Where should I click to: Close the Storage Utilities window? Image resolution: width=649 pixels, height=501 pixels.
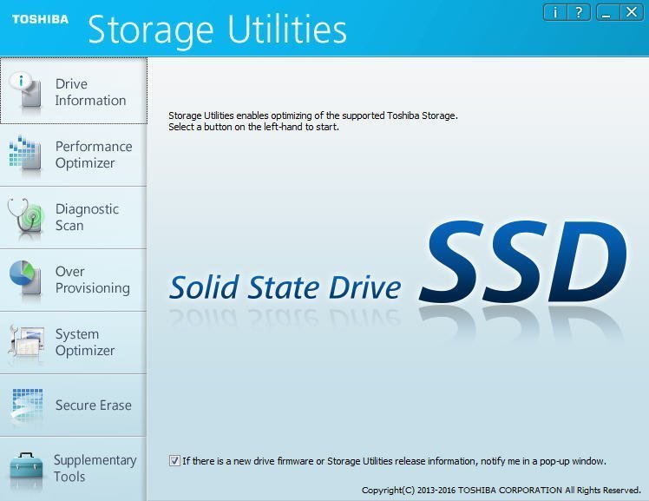(x=632, y=12)
